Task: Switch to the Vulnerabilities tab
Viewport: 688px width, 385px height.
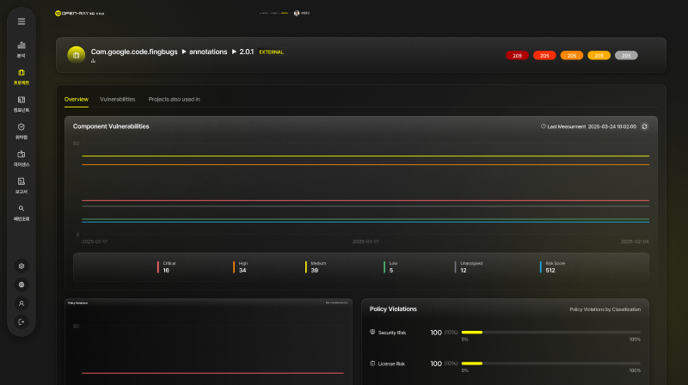Action: pos(118,99)
